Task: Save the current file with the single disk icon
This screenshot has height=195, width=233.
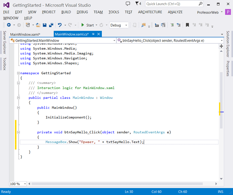Action: click(x=45, y=25)
